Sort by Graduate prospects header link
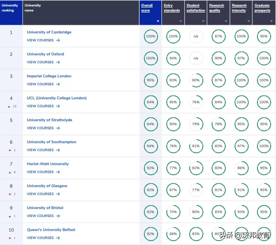Viewport: 276px width, 245px height. [262, 8]
